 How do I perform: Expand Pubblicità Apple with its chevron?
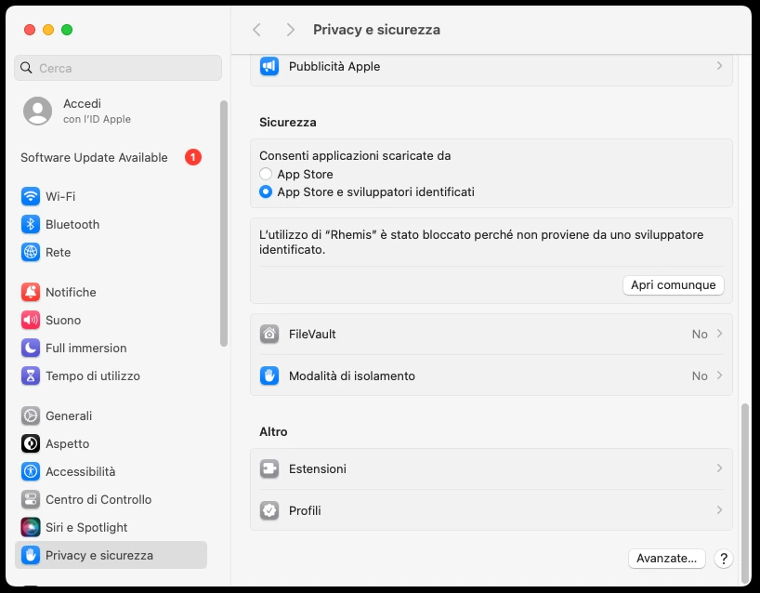(x=719, y=66)
